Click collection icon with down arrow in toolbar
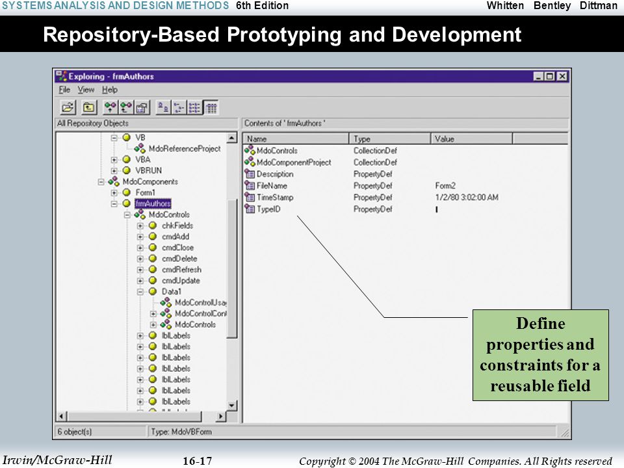 point(110,107)
